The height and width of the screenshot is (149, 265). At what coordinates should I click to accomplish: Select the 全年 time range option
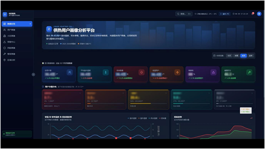[251, 56]
